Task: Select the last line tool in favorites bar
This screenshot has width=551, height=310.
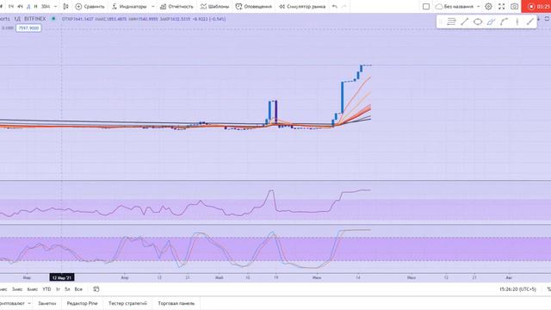Action: (x=530, y=22)
